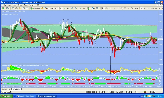Screen dimensions: 164x98
Task: Open the Indicators list icon
Action: 88,8
